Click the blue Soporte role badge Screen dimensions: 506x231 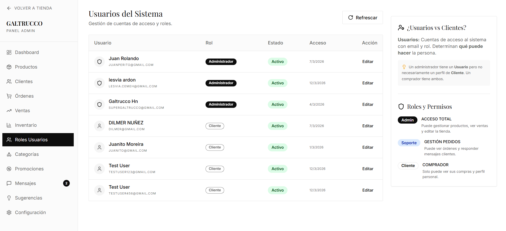(409, 143)
